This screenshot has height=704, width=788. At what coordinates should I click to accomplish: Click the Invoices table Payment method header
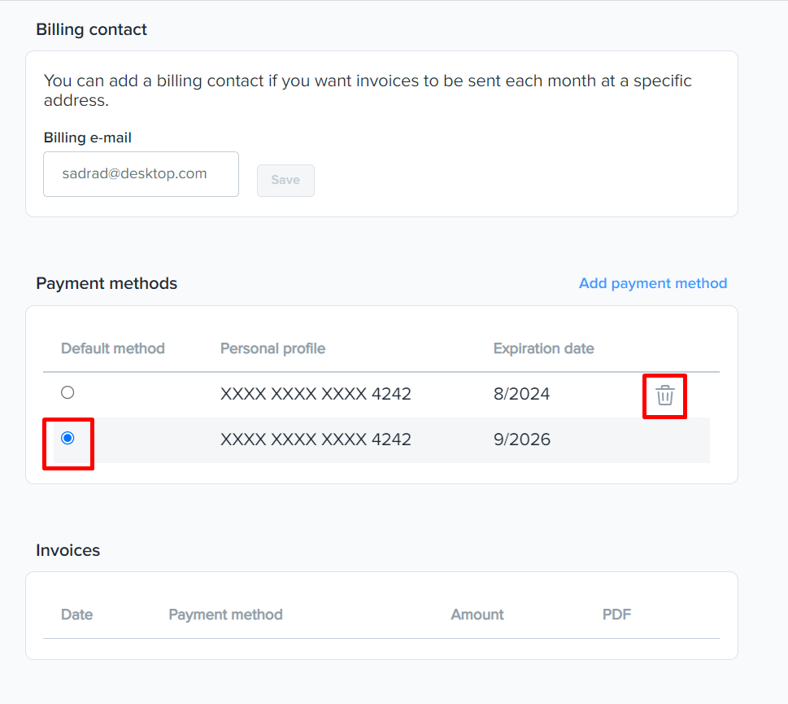click(x=225, y=614)
